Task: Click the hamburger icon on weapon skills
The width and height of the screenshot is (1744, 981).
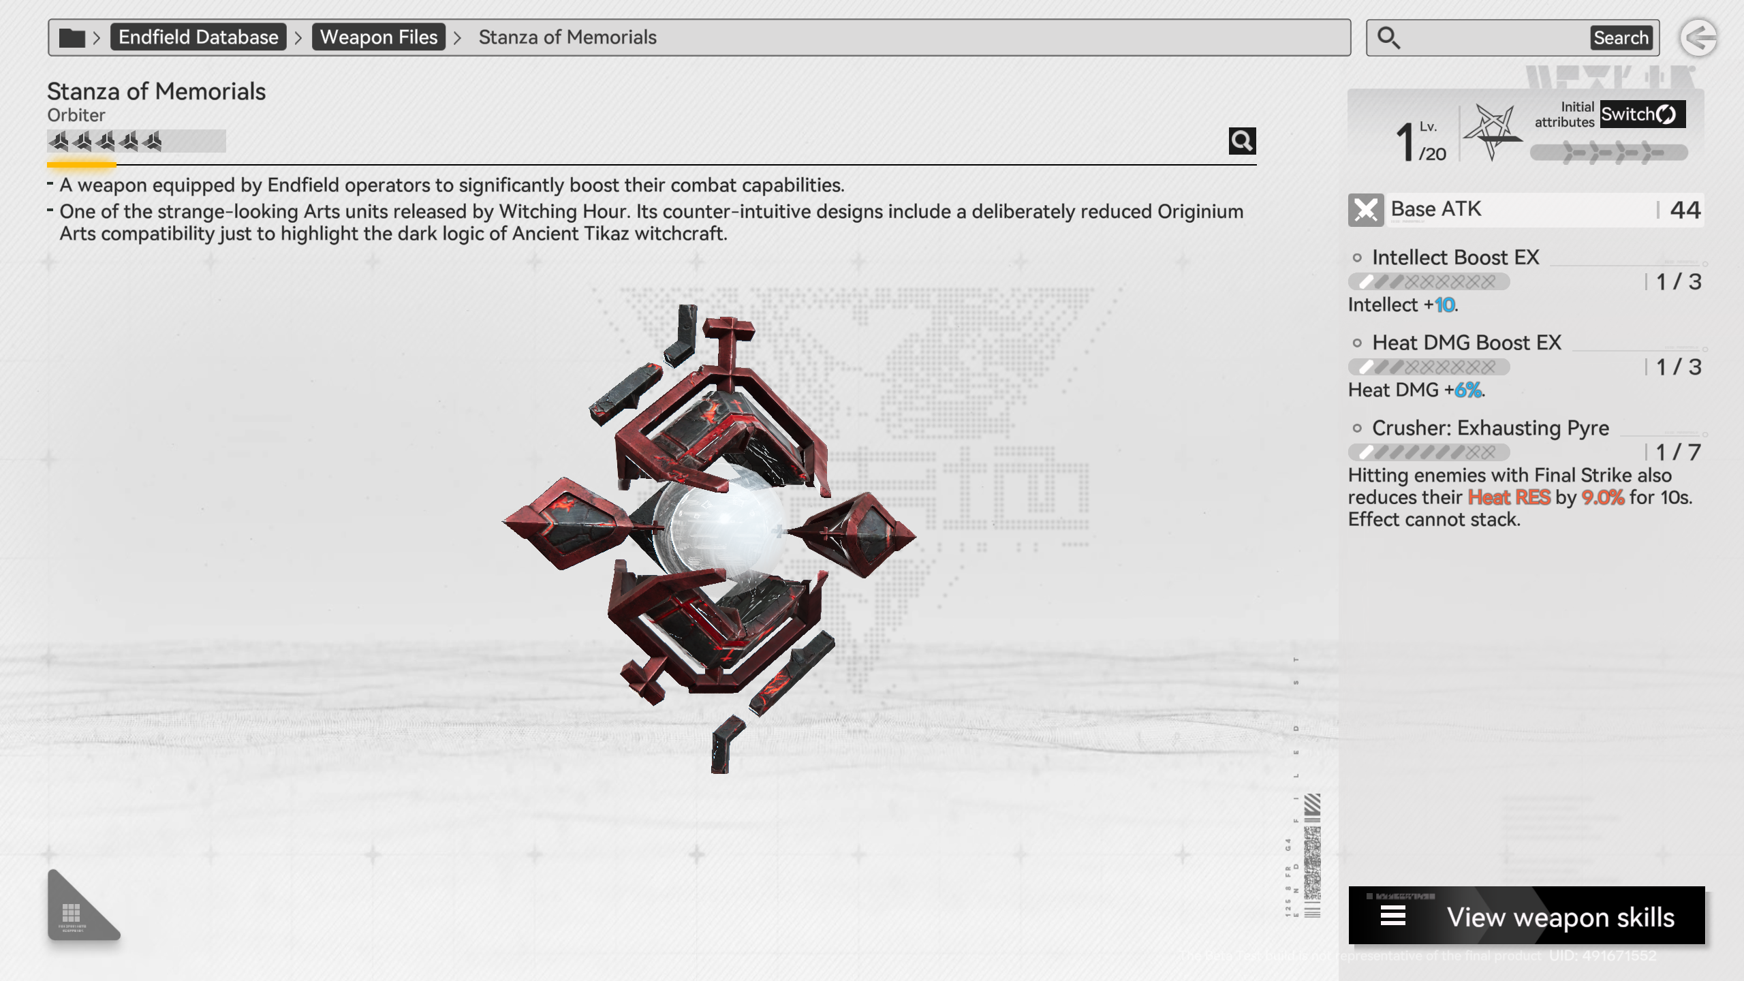Action: point(1392,916)
